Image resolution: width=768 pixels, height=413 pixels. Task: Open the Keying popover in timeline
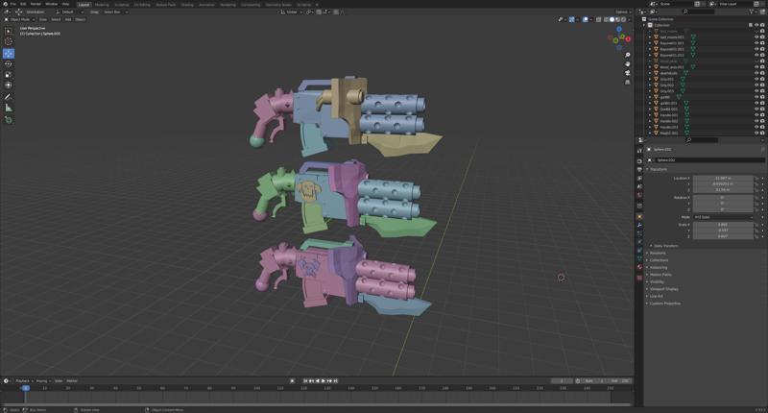coord(42,380)
